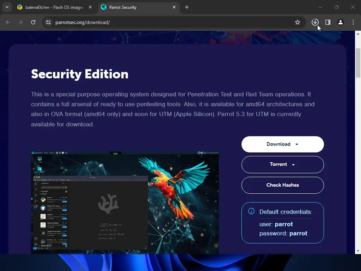The height and width of the screenshot is (271, 361).
Task: Click scrollbar down arrow
Action: [358, 251]
